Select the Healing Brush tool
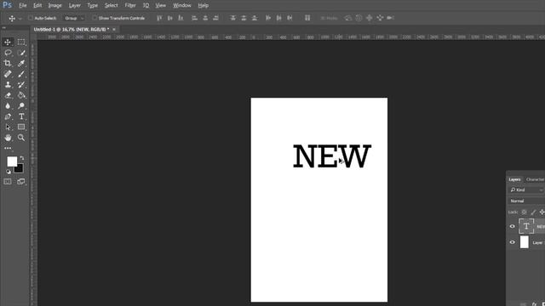The width and height of the screenshot is (545, 306). click(x=8, y=74)
